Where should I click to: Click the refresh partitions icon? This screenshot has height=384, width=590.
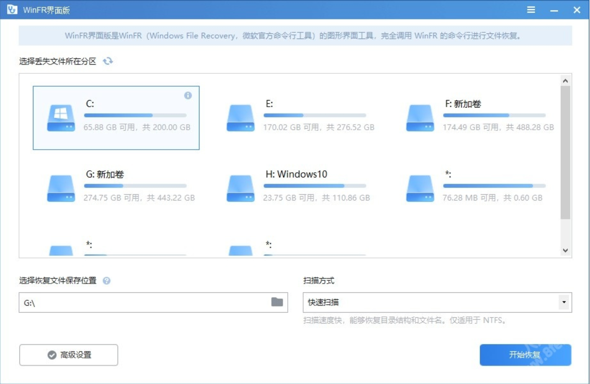(108, 61)
